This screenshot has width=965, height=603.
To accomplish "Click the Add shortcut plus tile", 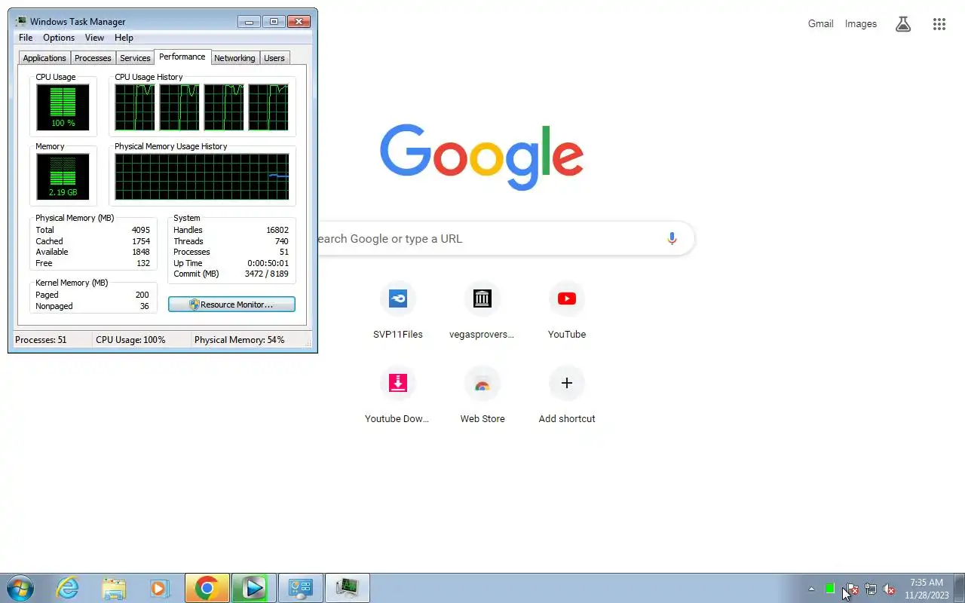I will 567,396.
